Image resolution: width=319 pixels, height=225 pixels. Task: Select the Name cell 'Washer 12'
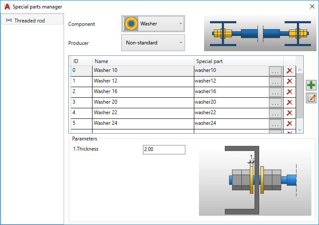pyautogui.click(x=143, y=82)
